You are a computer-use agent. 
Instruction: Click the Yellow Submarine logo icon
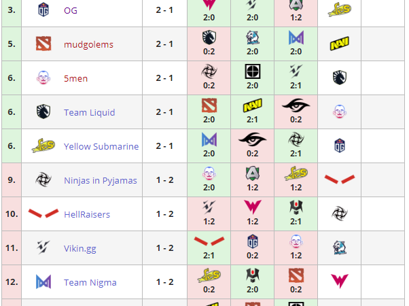click(43, 146)
